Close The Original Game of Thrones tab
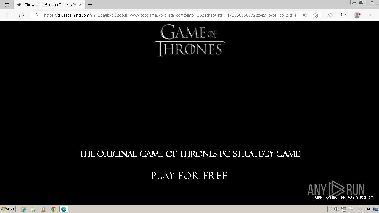This screenshot has height=213, width=379. [80, 5]
